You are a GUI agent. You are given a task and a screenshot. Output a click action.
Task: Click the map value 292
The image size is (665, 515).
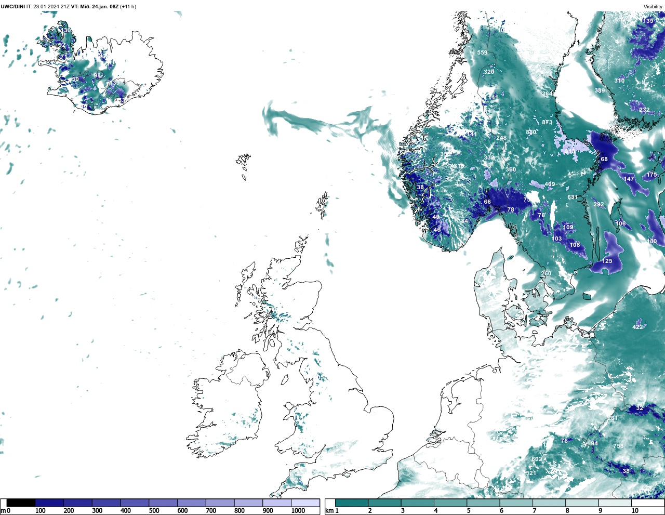click(598, 204)
